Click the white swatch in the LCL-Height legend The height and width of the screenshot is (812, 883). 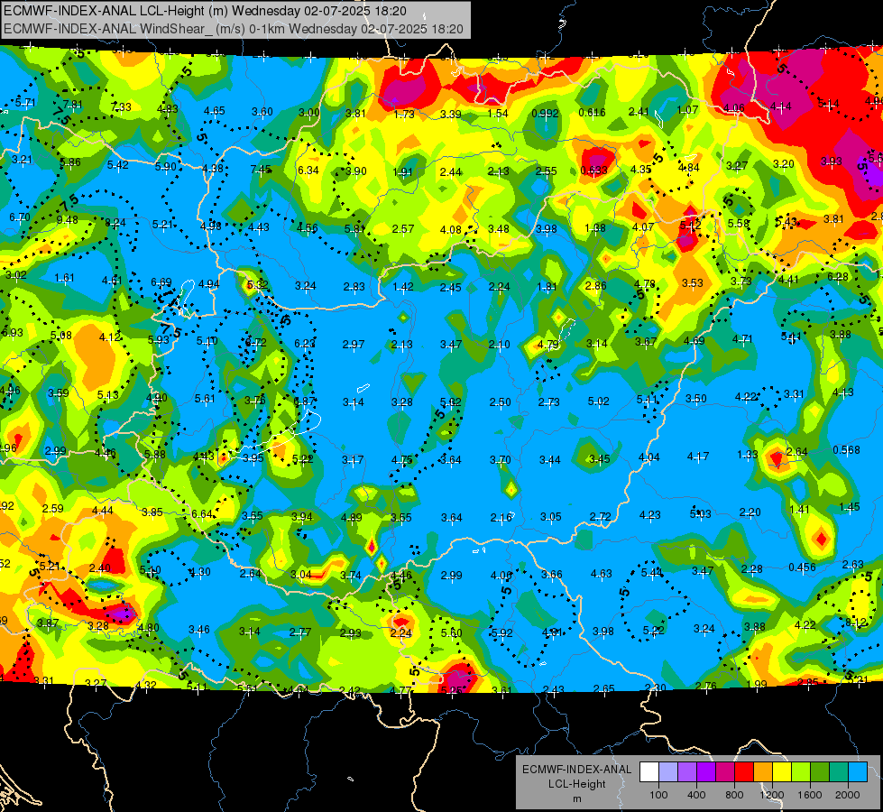[x=649, y=772]
